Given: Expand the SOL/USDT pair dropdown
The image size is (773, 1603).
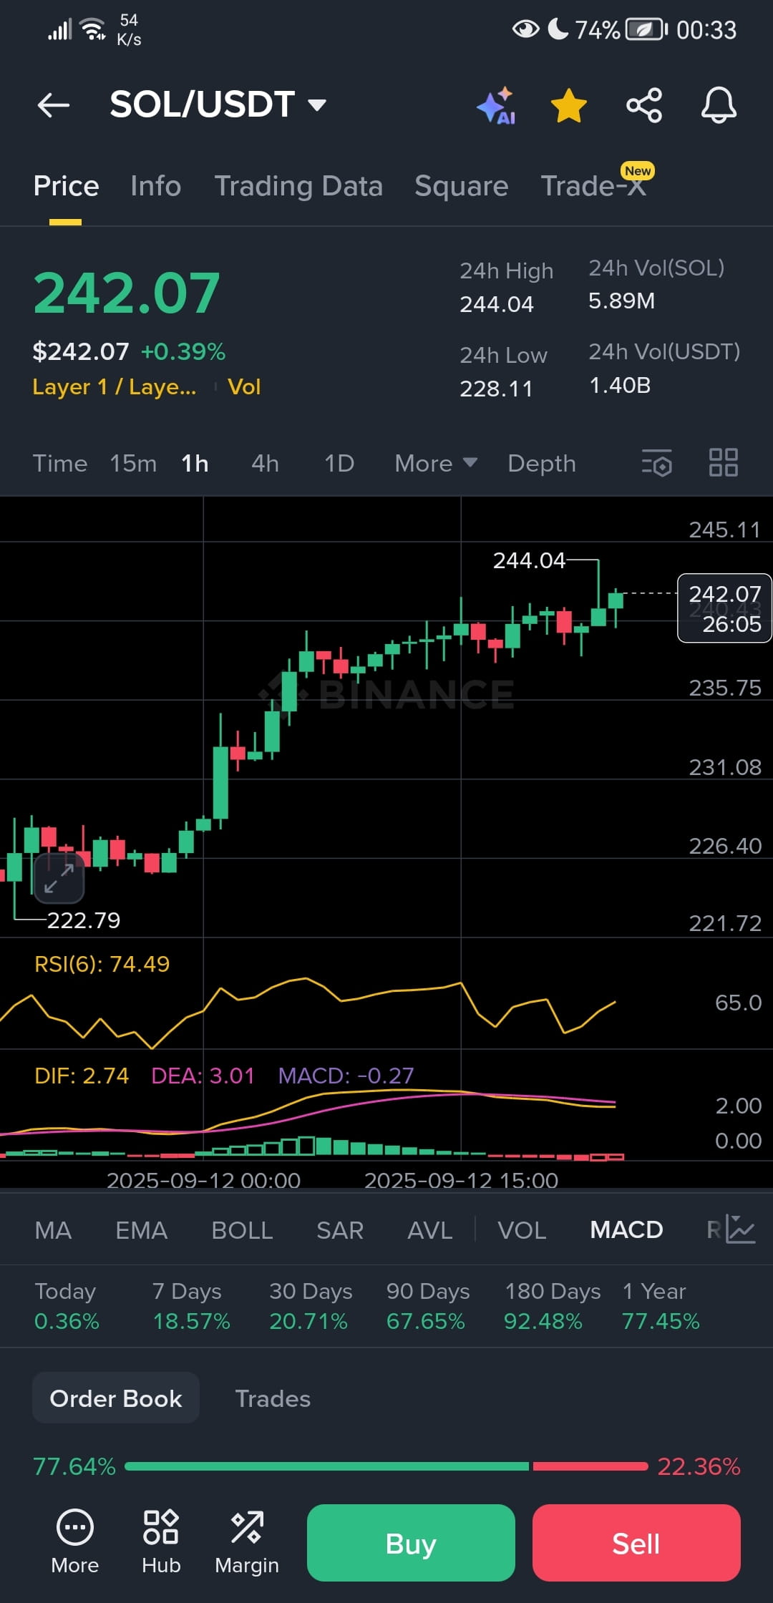Looking at the screenshot, I should click(x=218, y=104).
